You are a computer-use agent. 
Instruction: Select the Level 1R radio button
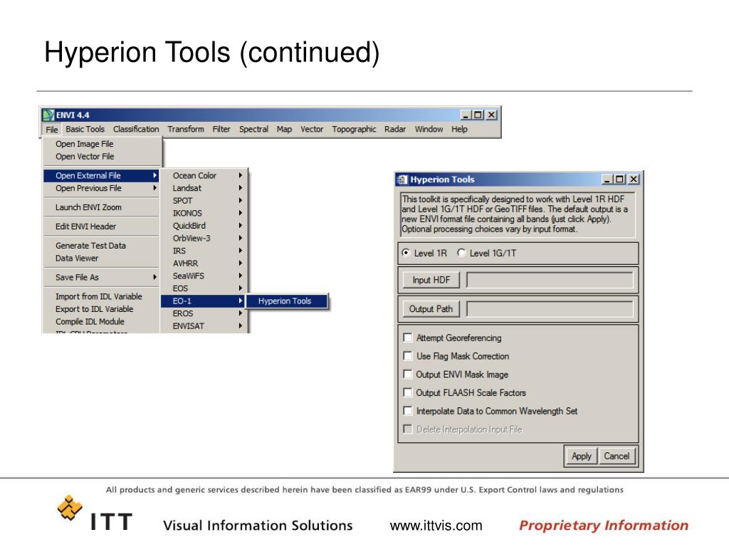[x=407, y=253]
